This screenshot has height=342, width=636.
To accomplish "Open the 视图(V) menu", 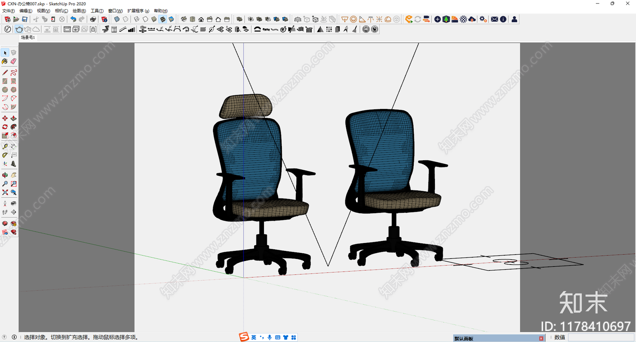I will [x=43, y=11].
